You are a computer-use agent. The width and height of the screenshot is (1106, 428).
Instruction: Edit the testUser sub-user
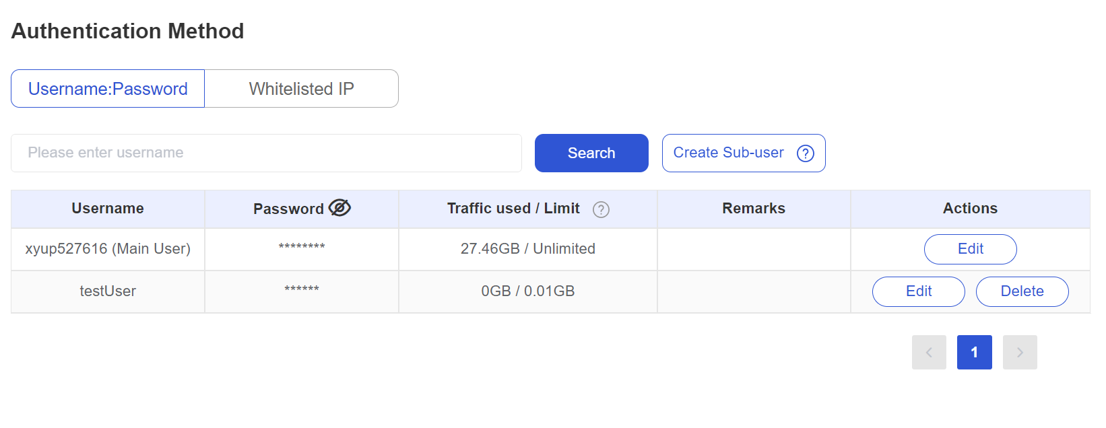click(918, 291)
